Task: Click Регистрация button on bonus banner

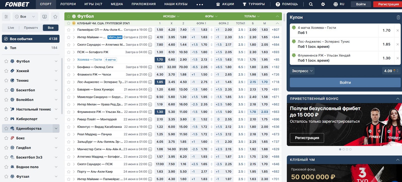Action: pos(307,138)
